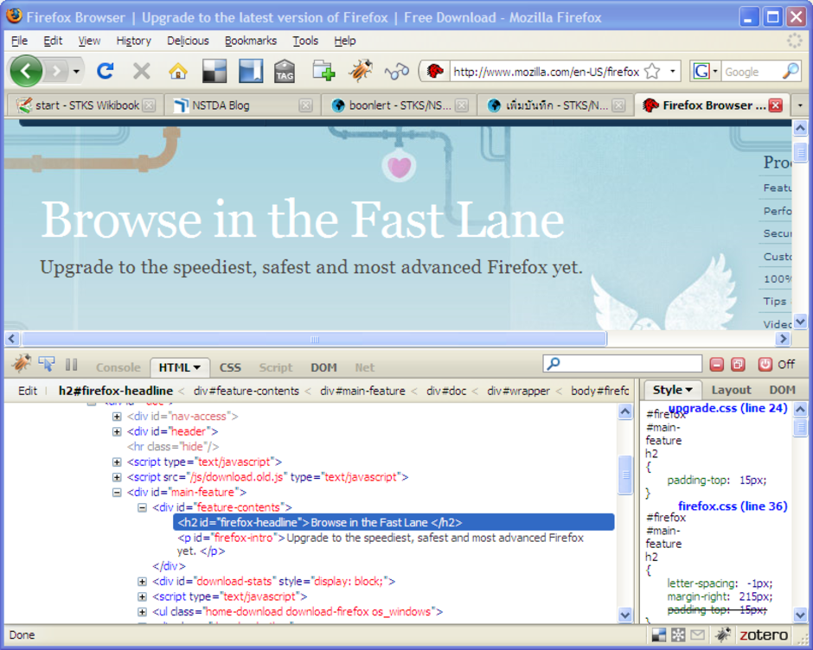The image size is (813, 650).
Task: Click the glasses toolbar icon
Action: (x=397, y=72)
